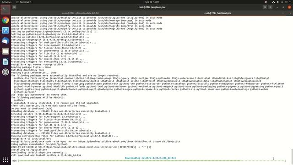Maximize the terminal window
The image size is (293, 165).
click(x=283, y=7)
